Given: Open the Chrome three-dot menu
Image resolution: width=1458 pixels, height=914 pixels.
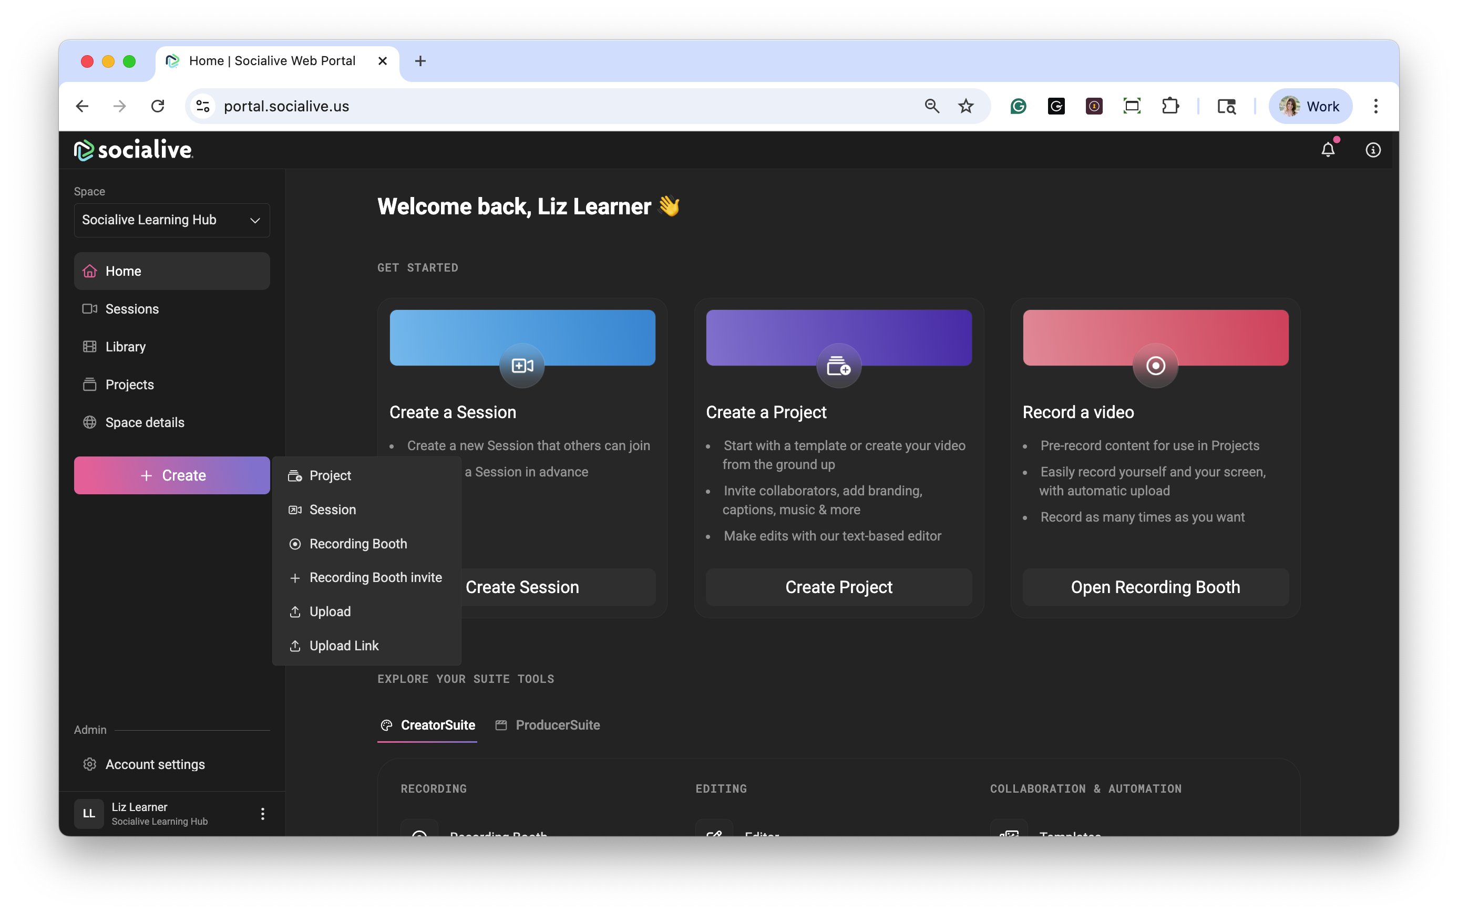Looking at the screenshot, I should pos(1376,107).
